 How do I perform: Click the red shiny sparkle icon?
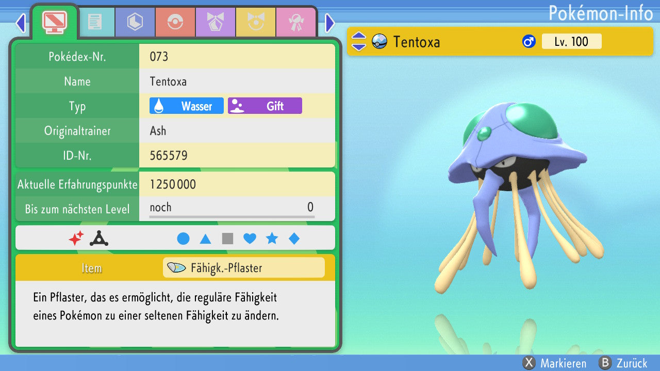76,238
